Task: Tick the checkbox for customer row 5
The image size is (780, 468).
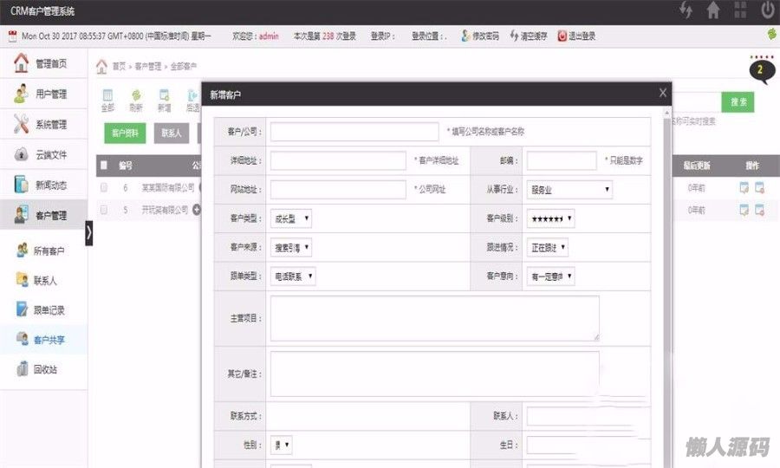Action: [x=104, y=210]
